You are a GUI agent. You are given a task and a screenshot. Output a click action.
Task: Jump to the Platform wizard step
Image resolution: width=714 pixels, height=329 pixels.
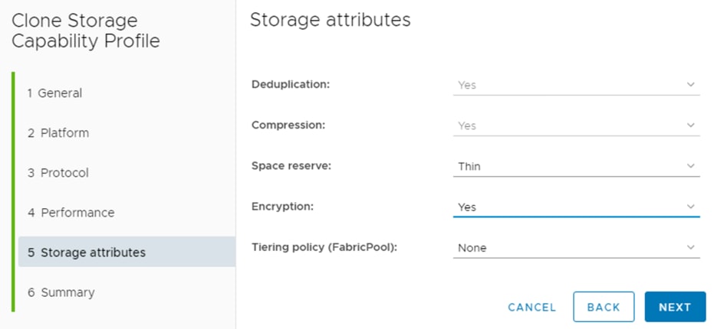tap(58, 133)
